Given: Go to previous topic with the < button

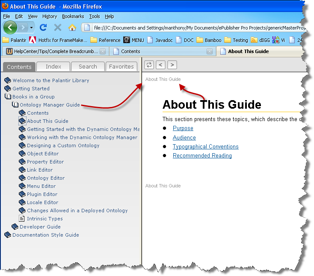Looking at the screenshot, I should click(x=160, y=65).
